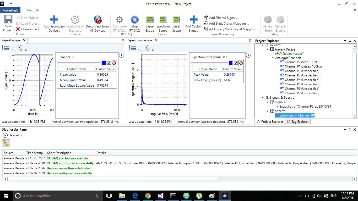Screen dimensions: 358x201
Task: Open the Spectrum Scope layout
Action: pos(163,20)
